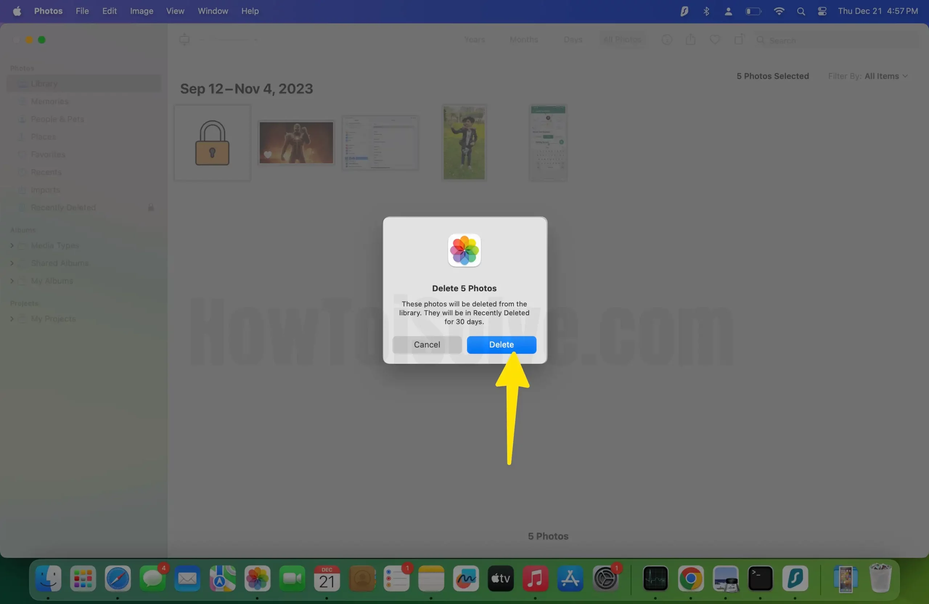The height and width of the screenshot is (604, 929).
Task: Open Apple TV from the Dock
Action: coord(500,578)
